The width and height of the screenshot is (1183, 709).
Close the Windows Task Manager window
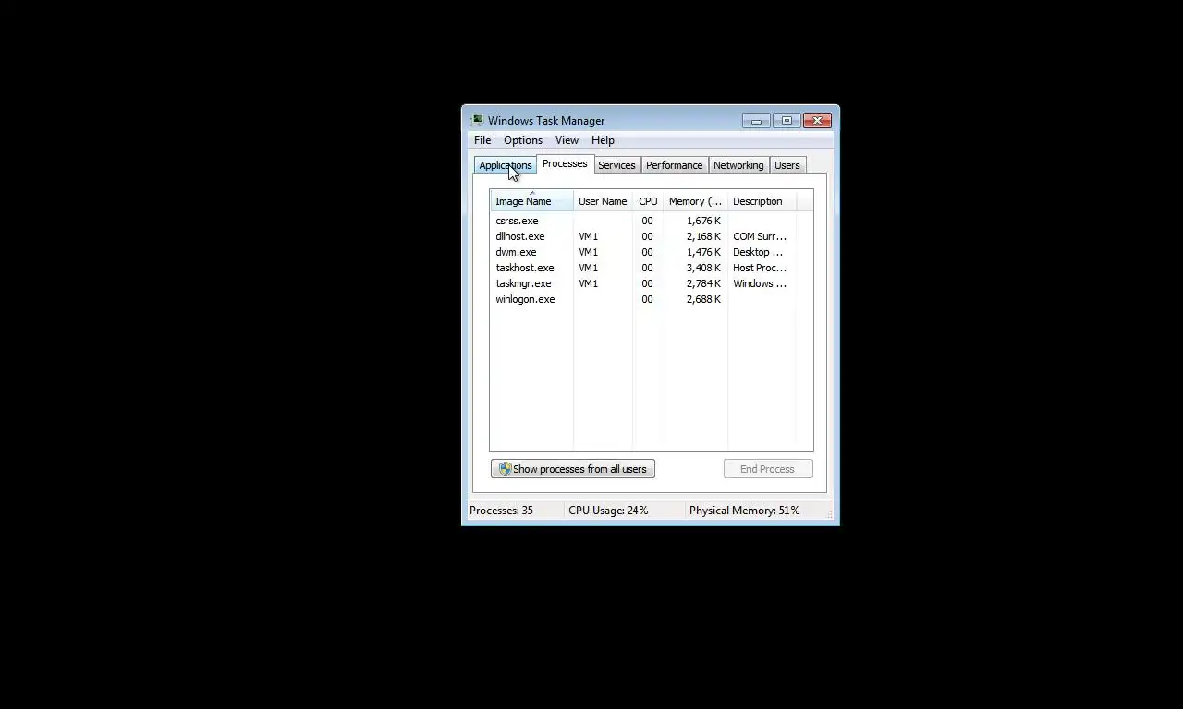coord(817,121)
